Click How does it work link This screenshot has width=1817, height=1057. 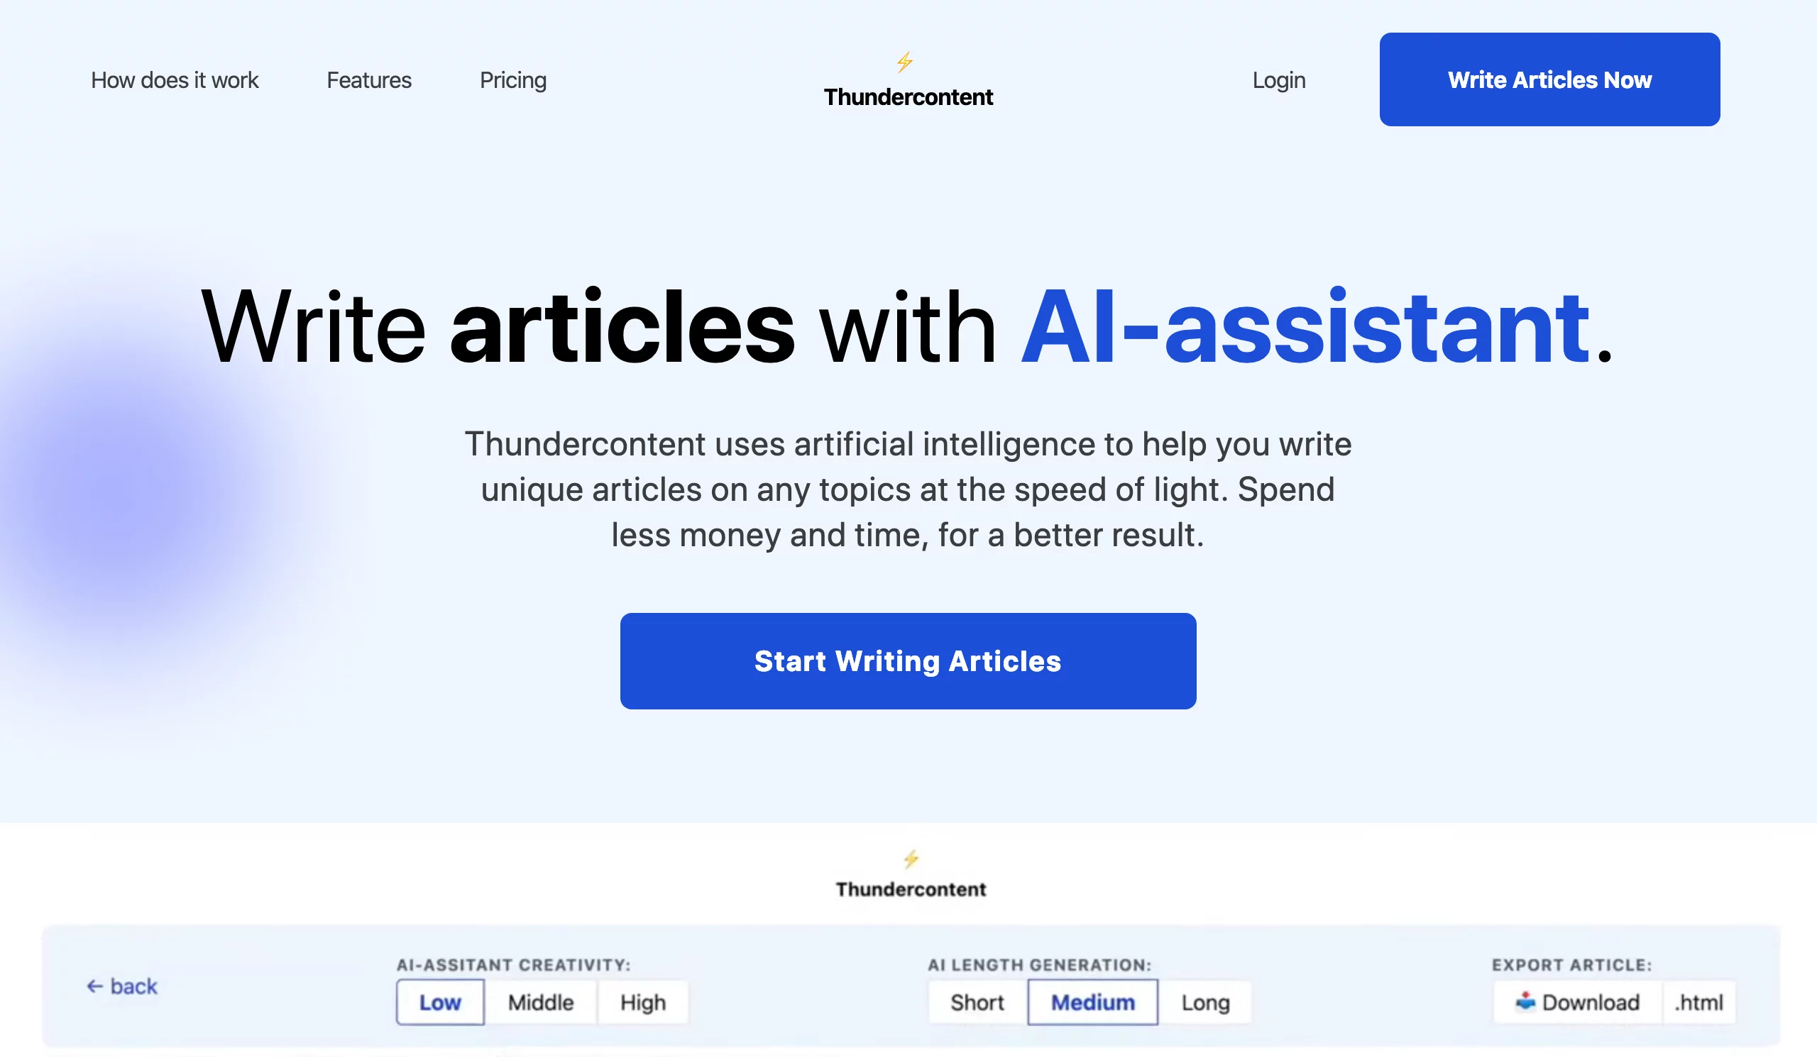click(x=175, y=79)
